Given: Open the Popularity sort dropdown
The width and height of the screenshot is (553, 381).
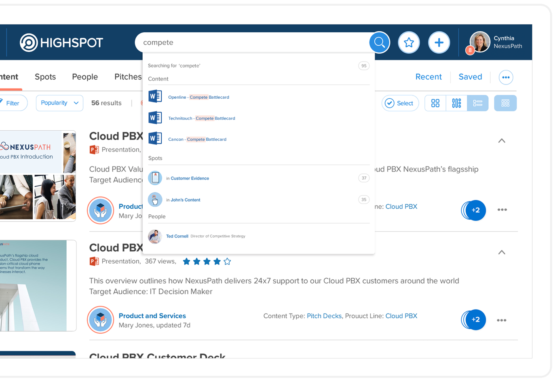Looking at the screenshot, I should [59, 103].
